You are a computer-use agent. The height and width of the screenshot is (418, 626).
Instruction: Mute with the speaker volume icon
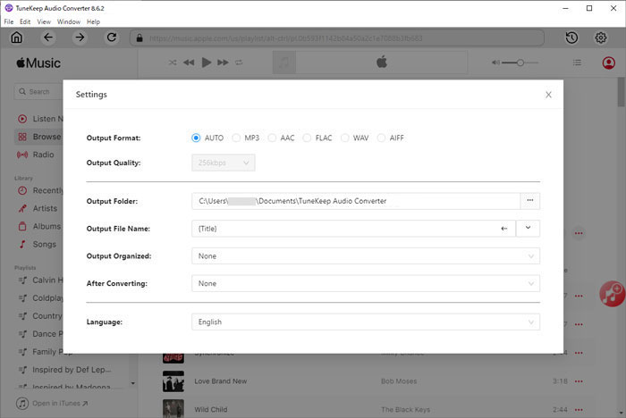[x=495, y=63]
